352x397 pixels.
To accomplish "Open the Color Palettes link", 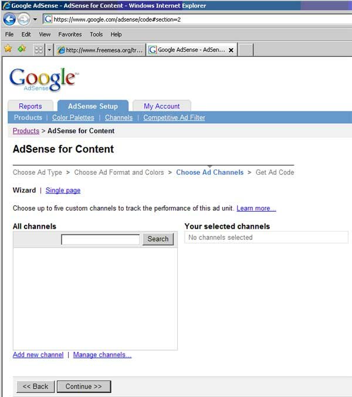I will point(73,117).
